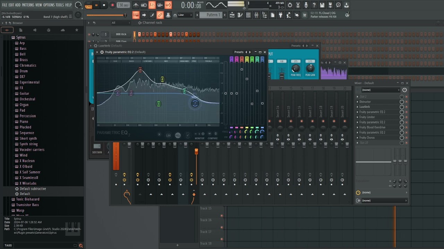444x249 pixels.
Task: Open the Bass preset folder
Action: [23, 49]
